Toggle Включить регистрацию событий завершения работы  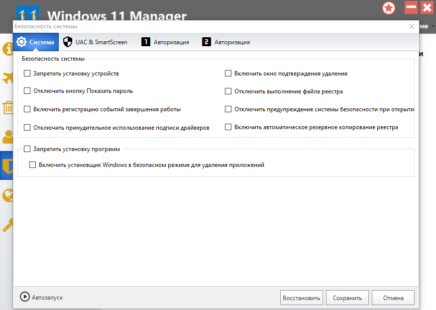tap(27, 109)
